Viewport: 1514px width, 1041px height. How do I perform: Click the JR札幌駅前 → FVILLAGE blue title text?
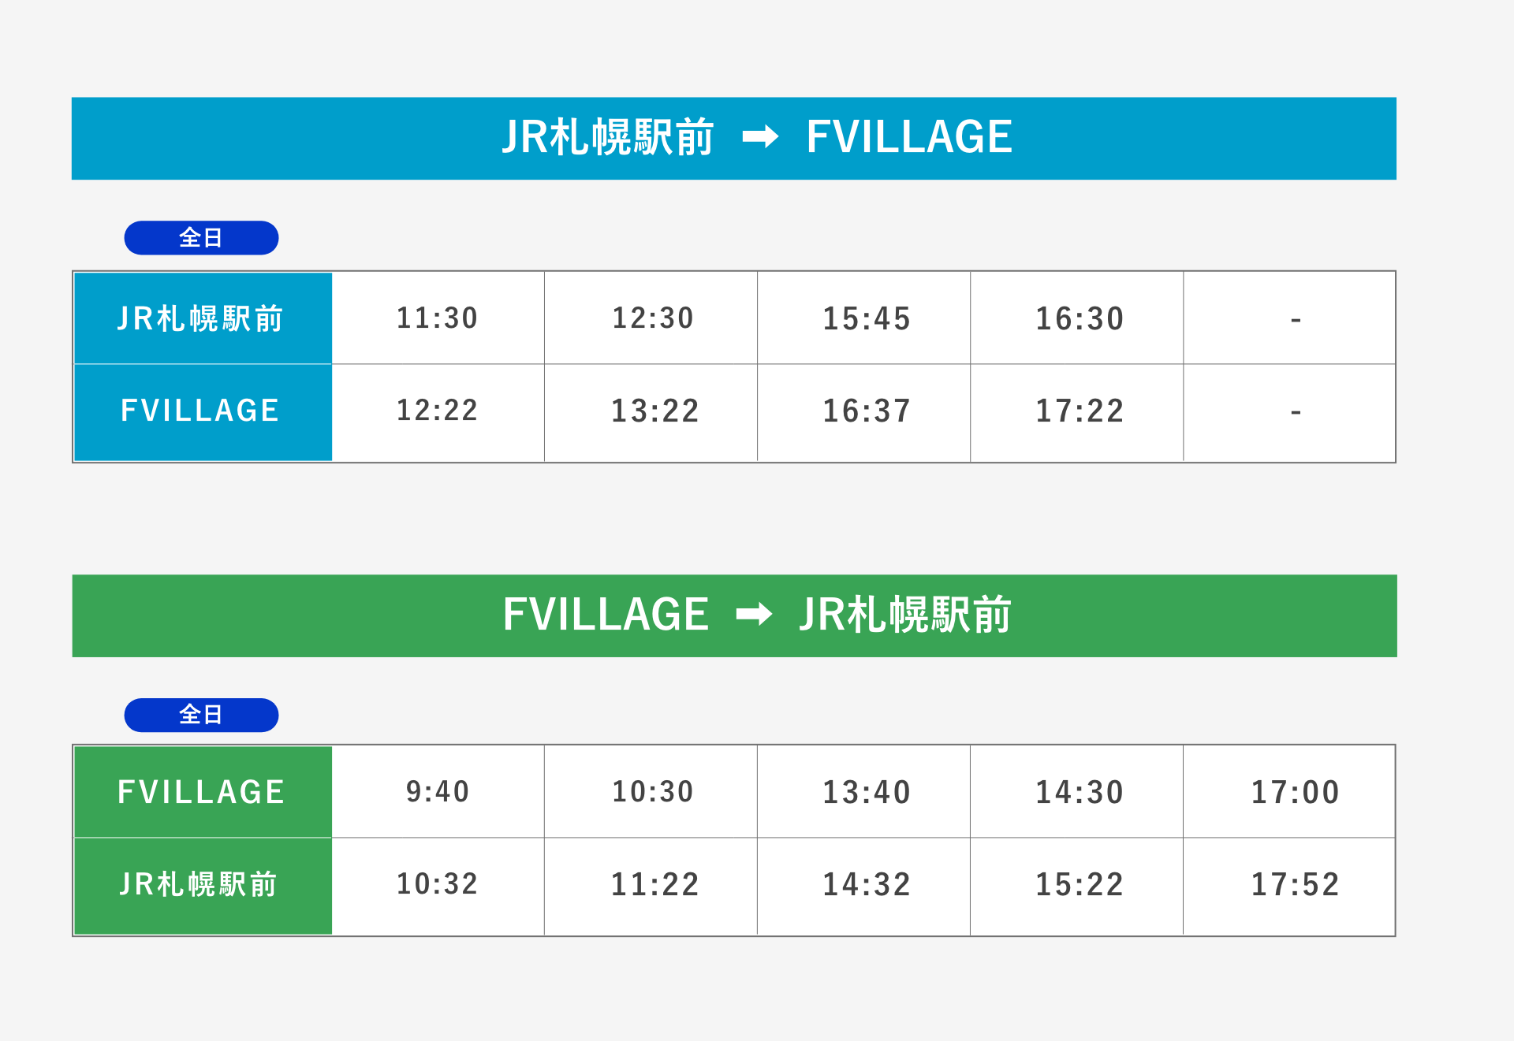pyautogui.click(x=608, y=137)
